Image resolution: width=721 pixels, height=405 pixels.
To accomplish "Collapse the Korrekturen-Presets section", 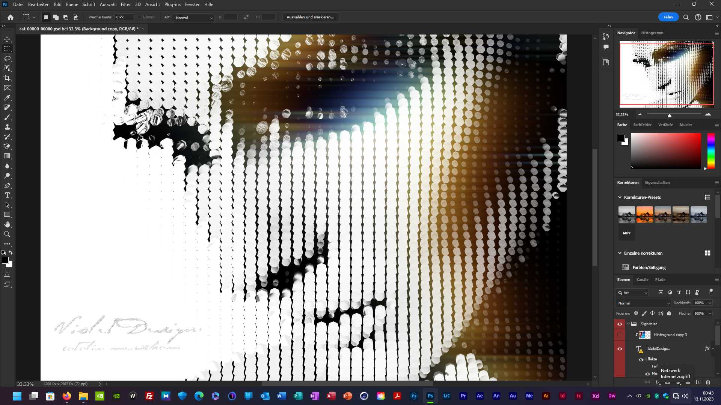I will pos(620,197).
